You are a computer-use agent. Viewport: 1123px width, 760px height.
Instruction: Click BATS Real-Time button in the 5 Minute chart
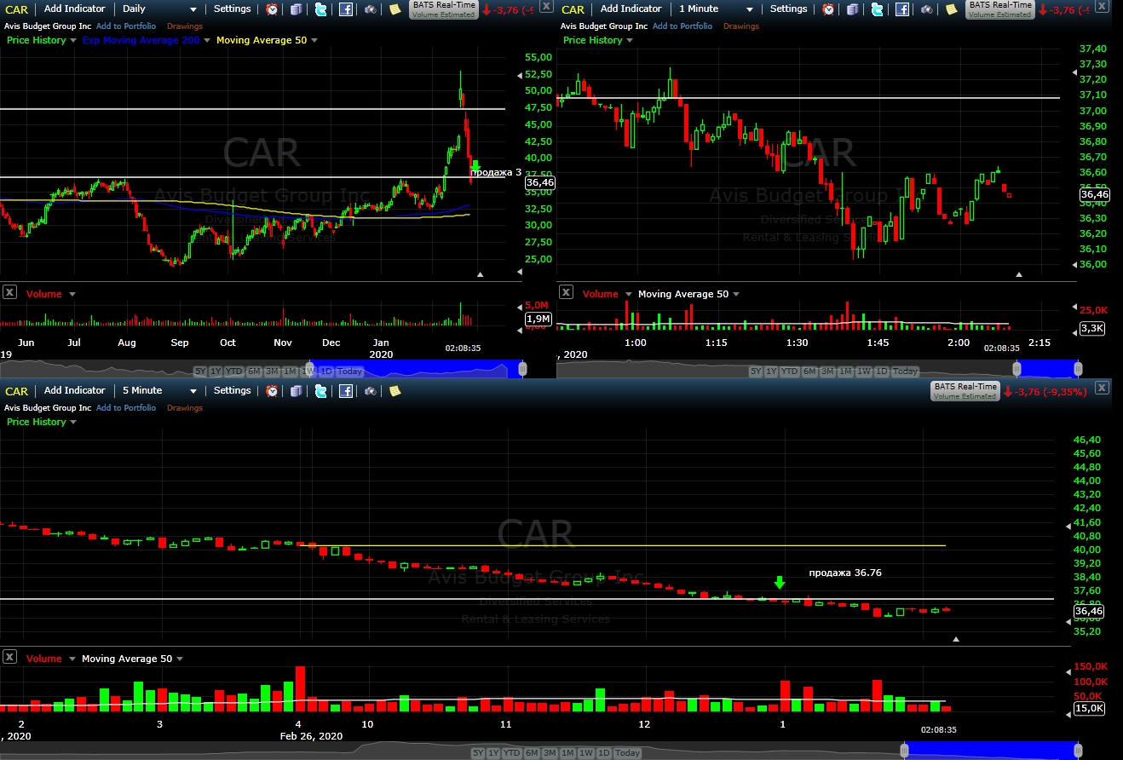click(965, 391)
